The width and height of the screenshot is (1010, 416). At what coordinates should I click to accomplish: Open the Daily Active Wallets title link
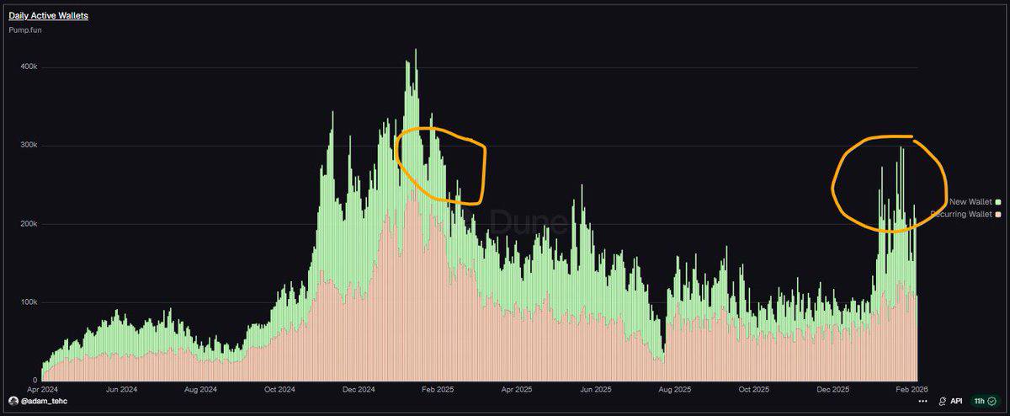pyautogui.click(x=48, y=15)
